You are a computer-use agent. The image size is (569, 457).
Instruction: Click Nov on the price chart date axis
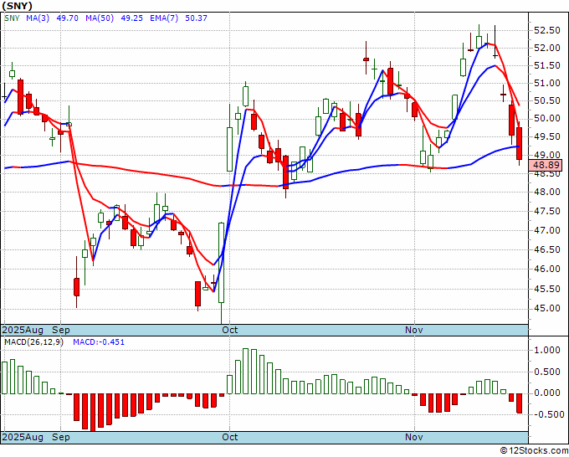(414, 330)
